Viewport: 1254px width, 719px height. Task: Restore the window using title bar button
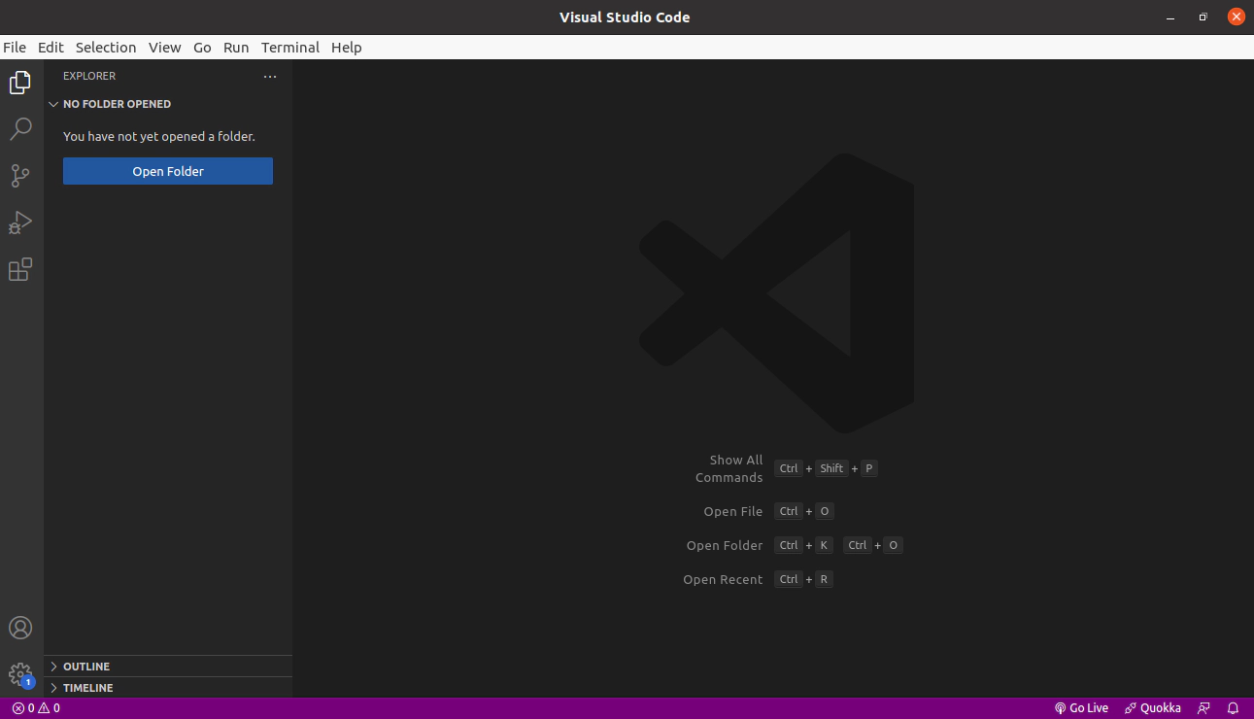pyautogui.click(x=1203, y=17)
